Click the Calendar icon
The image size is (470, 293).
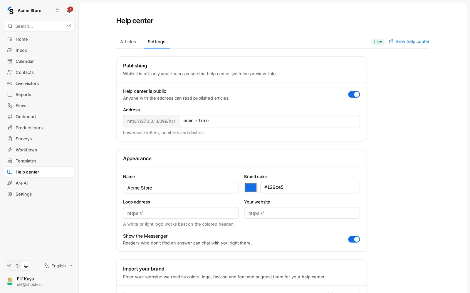pos(10,61)
